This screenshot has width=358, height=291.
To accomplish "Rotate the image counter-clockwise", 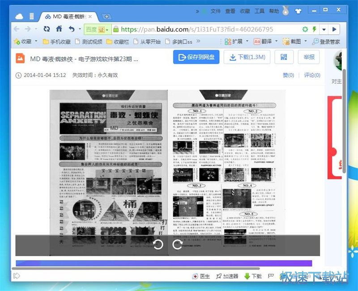I will coord(158,244).
